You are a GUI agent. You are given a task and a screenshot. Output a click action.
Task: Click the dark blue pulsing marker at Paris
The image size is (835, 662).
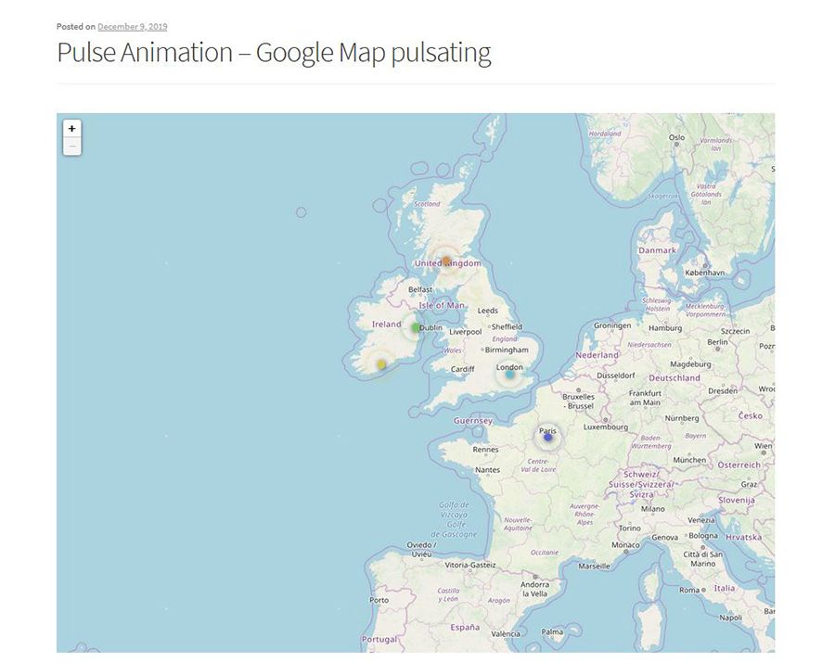coord(548,438)
